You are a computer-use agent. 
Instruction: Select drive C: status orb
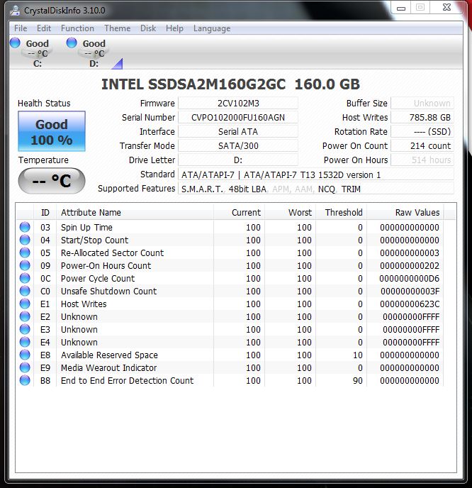tap(15, 43)
